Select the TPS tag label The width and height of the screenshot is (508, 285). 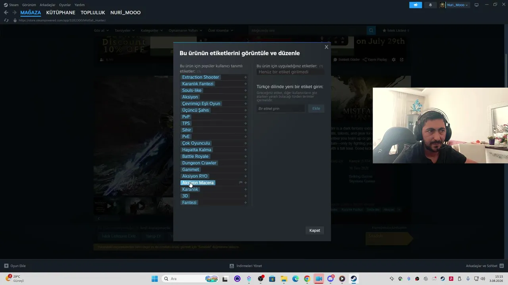[186, 123]
